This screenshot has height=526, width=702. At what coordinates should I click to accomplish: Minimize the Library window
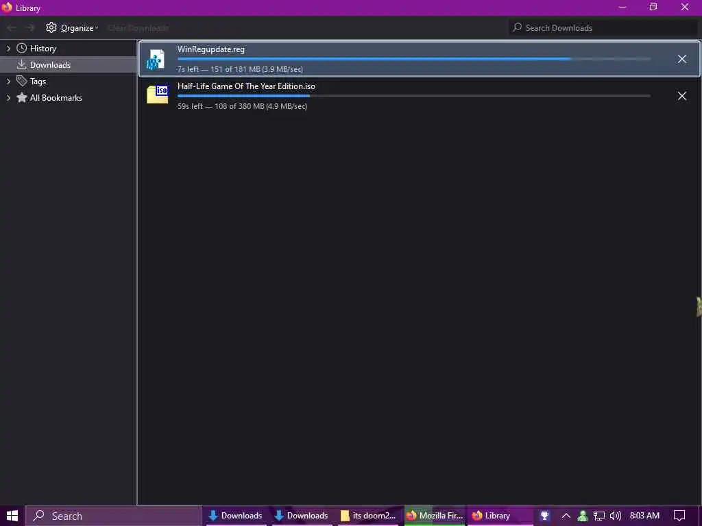(x=622, y=7)
